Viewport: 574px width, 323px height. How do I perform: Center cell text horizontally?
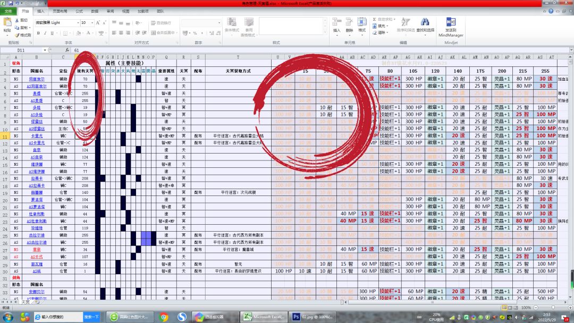pos(121,33)
